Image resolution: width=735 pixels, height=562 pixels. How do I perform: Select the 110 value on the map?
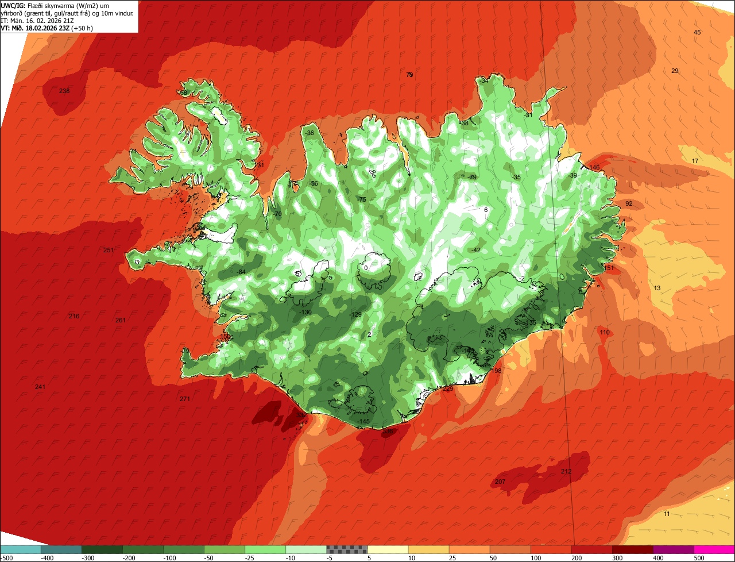point(605,333)
